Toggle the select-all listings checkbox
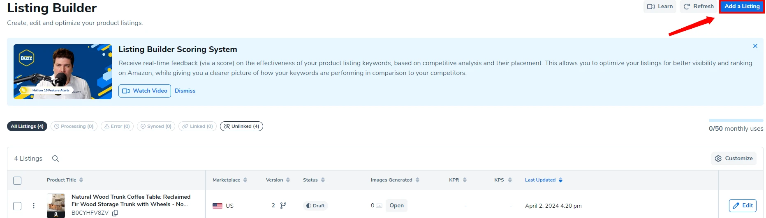Image resolution: width=766 pixels, height=218 pixels. (17, 180)
